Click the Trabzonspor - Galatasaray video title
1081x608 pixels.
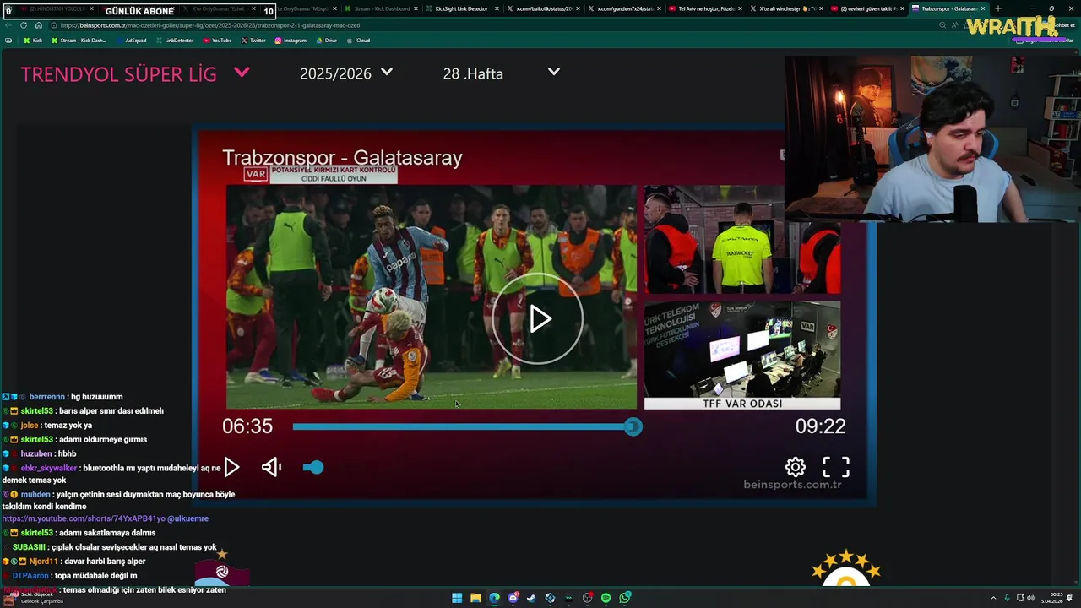tap(342, 158)
